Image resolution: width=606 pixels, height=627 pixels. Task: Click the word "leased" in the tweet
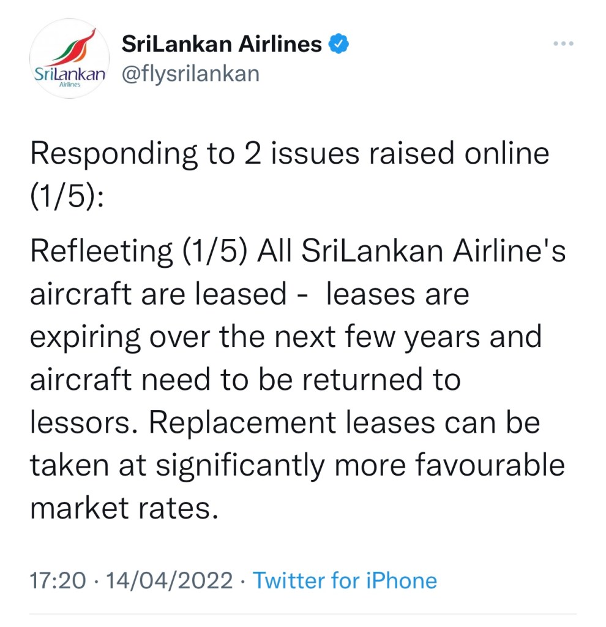pos(241,295)
